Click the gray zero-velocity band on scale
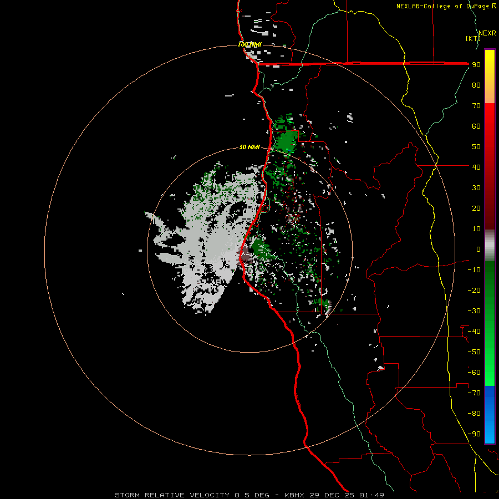This screenshot has width=499, height=499. tap(490, 246)
